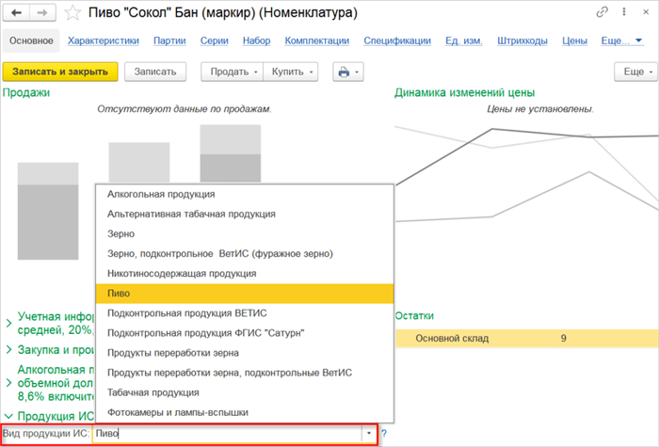Select Никотиносодержащая продукция option
Viewport: 659px width, 447px height.
(x=245, y=274)
